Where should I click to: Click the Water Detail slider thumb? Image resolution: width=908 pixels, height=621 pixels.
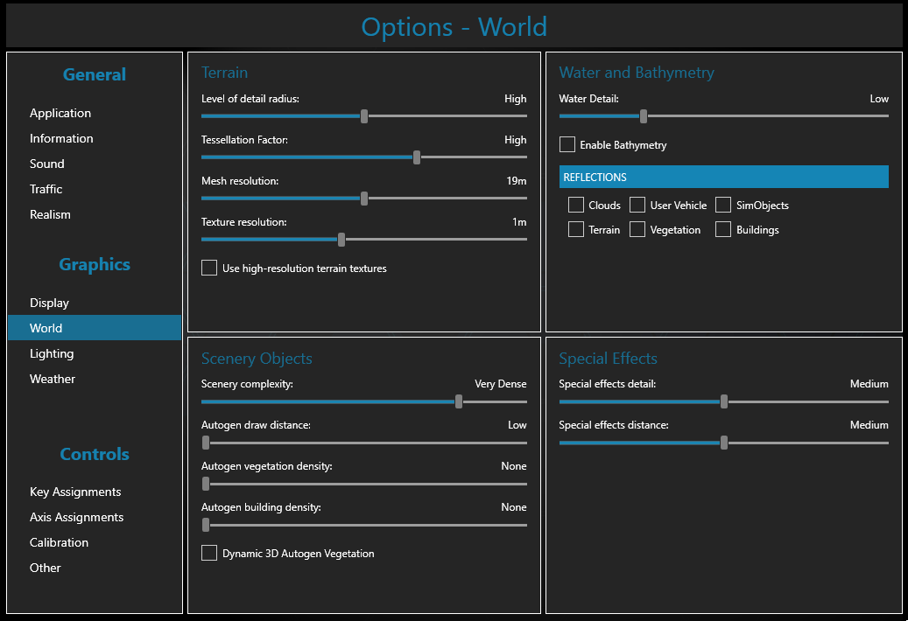(644, 115)
